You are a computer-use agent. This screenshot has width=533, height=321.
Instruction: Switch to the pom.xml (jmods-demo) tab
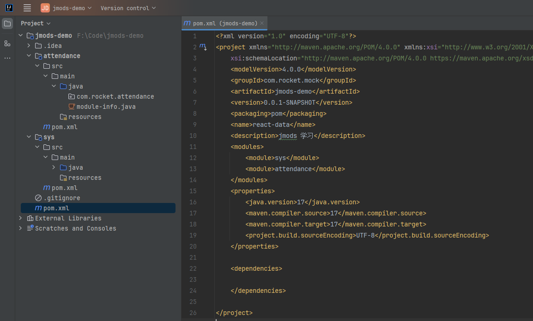225,24
